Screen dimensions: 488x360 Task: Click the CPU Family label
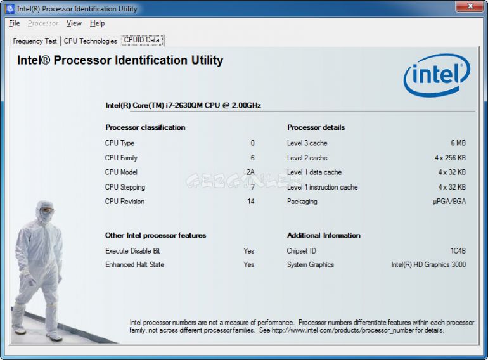coord(121,158)
